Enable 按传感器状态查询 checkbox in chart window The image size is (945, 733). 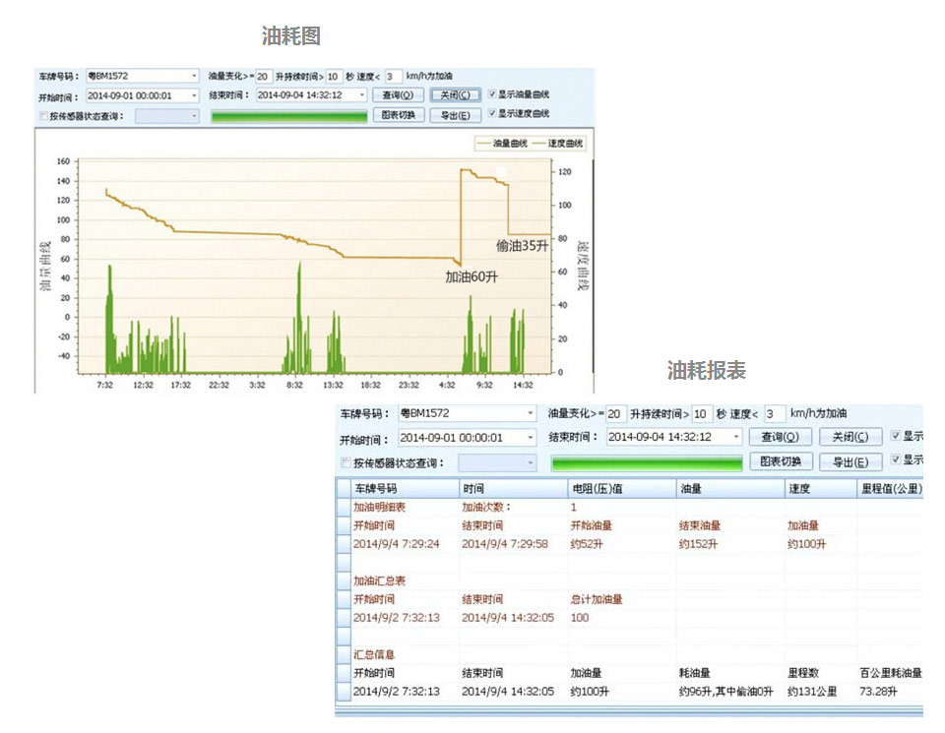click(43, 116)
